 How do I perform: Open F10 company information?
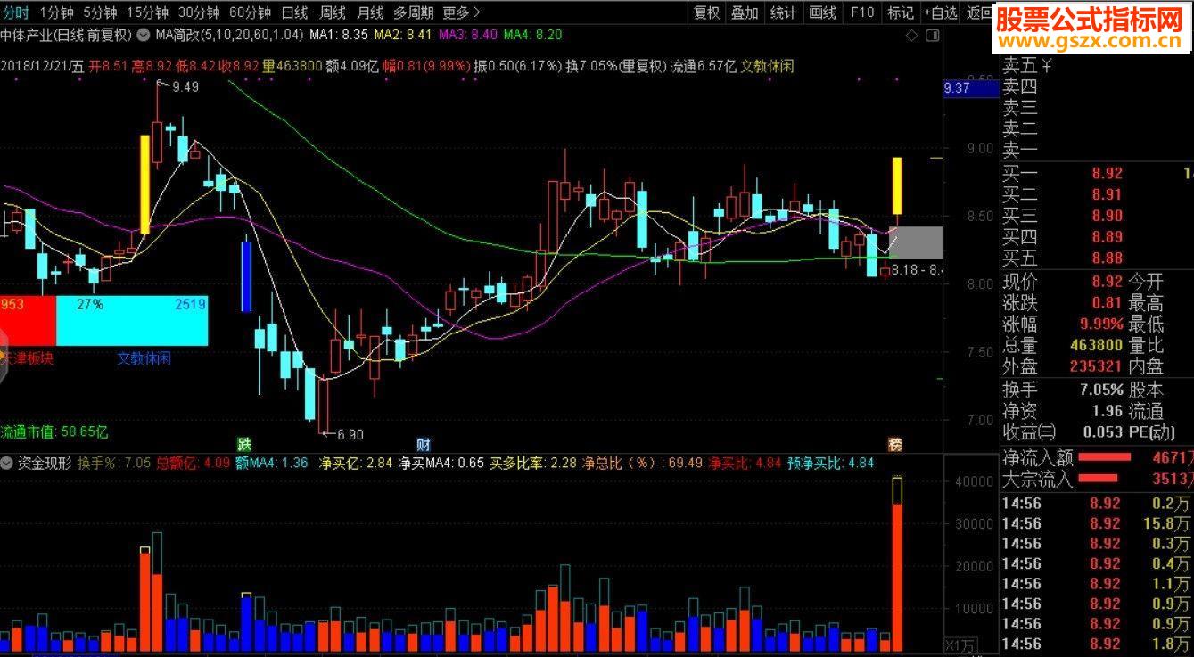tap(862, 12)
